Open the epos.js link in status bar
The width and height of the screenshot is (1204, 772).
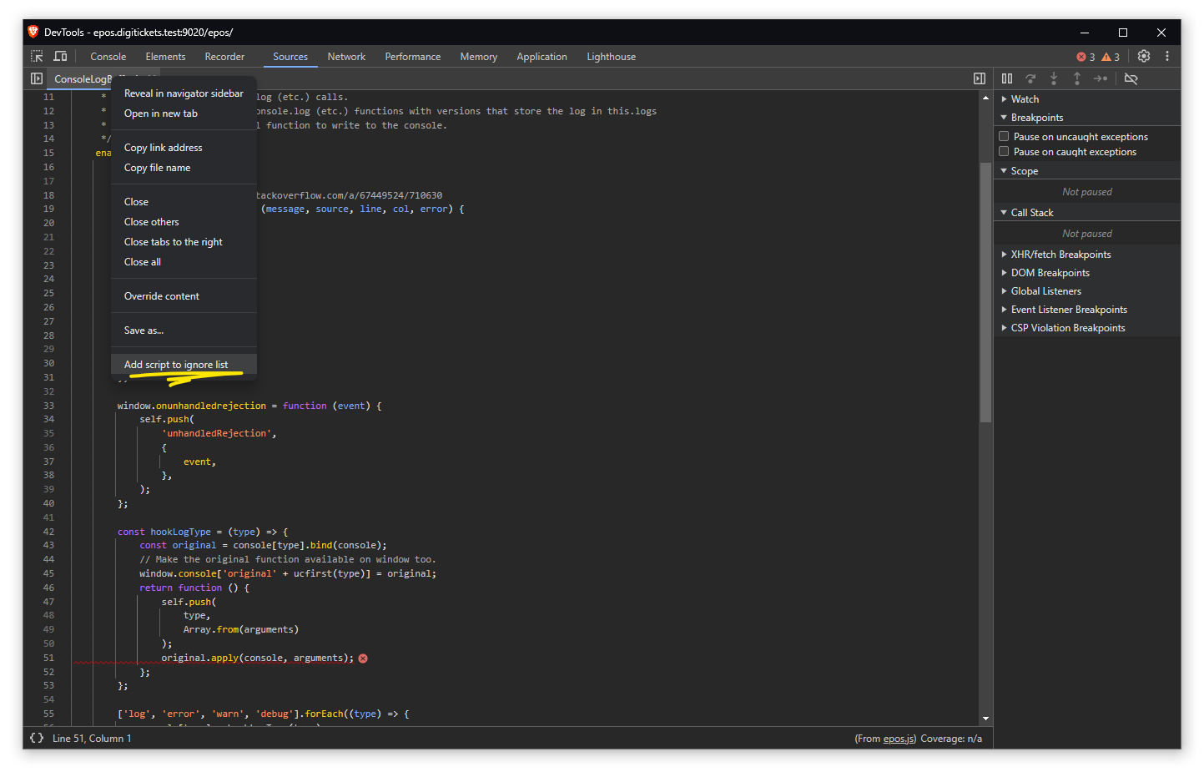point(899,738)
